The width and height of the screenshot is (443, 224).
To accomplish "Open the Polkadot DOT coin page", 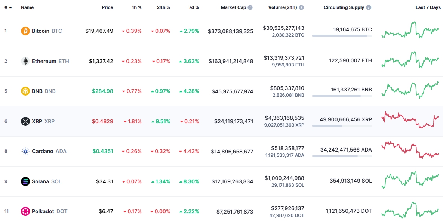I will [x=49, y=211].
